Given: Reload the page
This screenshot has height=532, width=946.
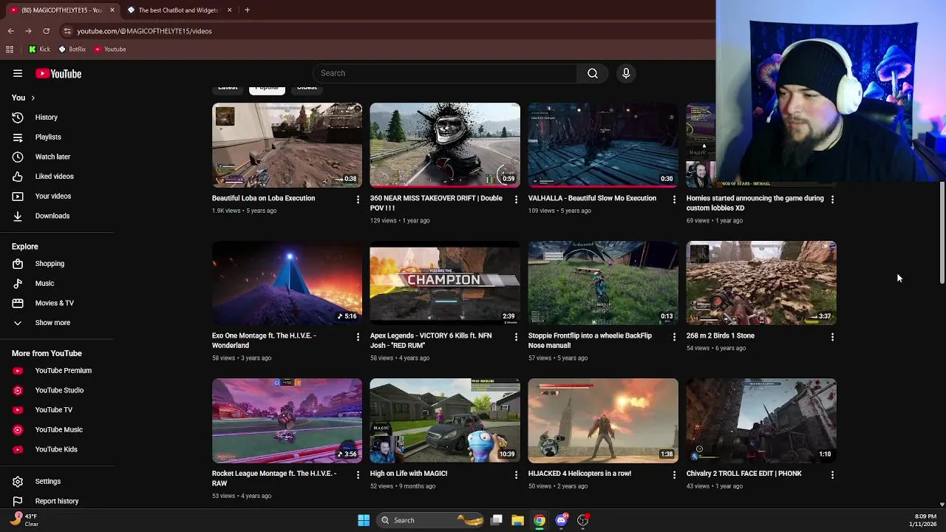Looking at the screenshot, I should pos(46,31).
